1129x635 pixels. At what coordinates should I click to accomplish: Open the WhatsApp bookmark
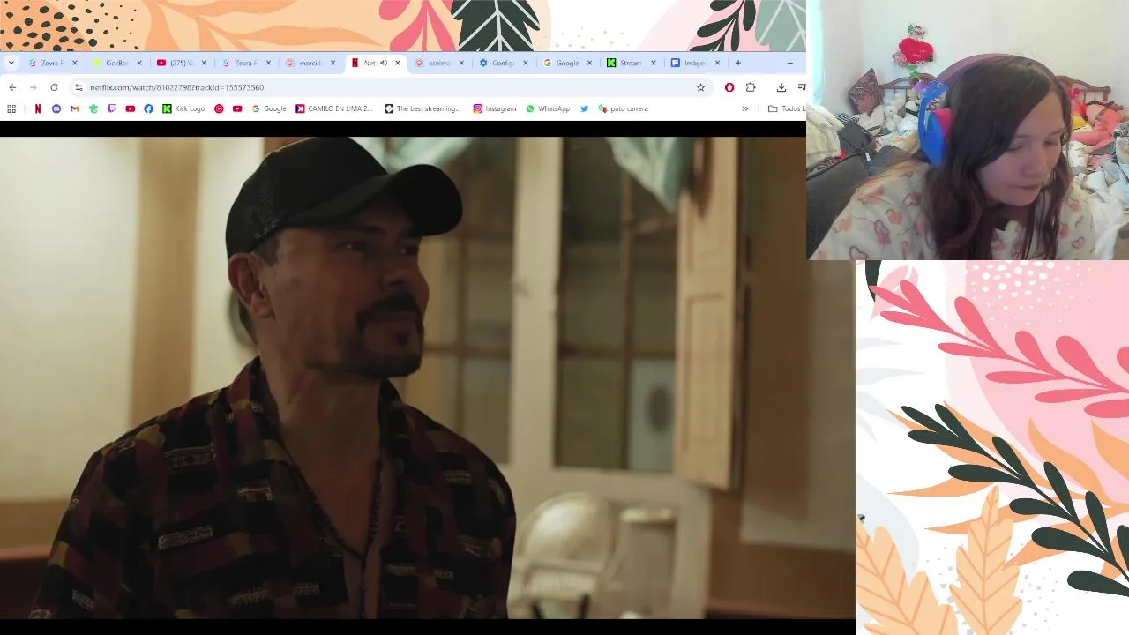coord(548,108)
